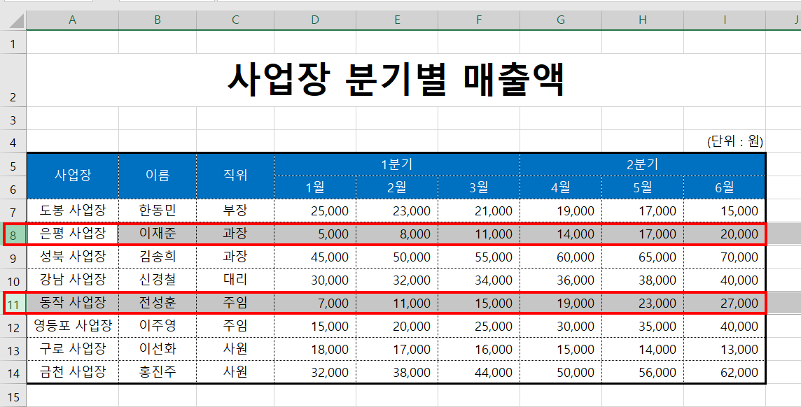Select row 6 header
Image resolution: width=801 pixels, height=407 pixels.
click(x=13, y=187)
